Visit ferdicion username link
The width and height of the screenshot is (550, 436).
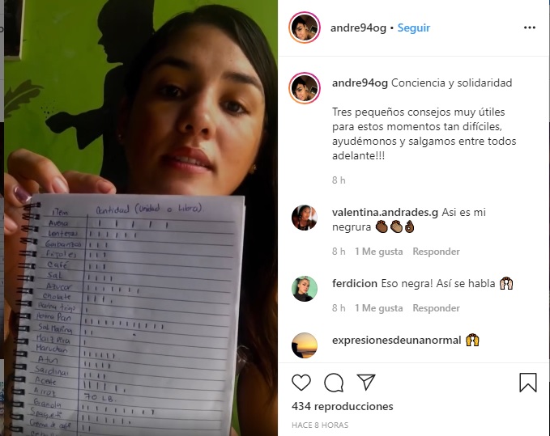coord(355,283)
